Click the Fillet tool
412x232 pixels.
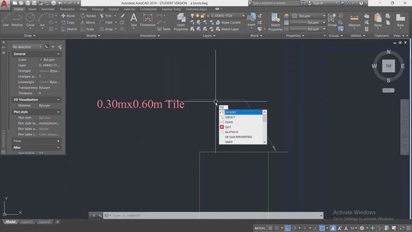point(106,23)
